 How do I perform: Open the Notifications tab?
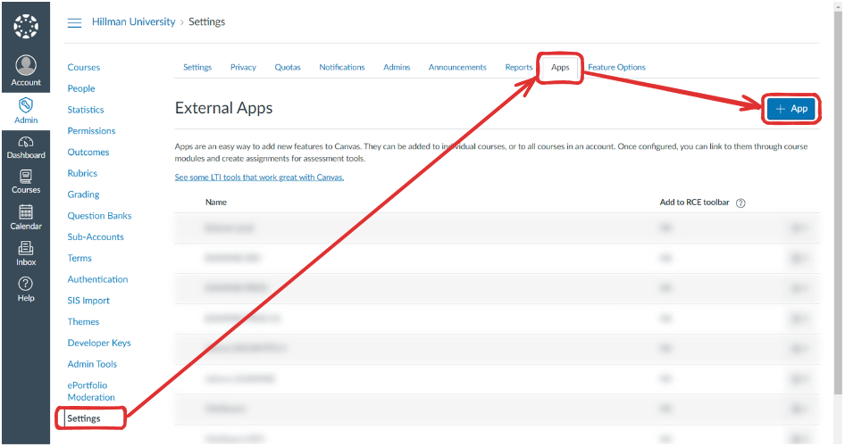point(342,67)
